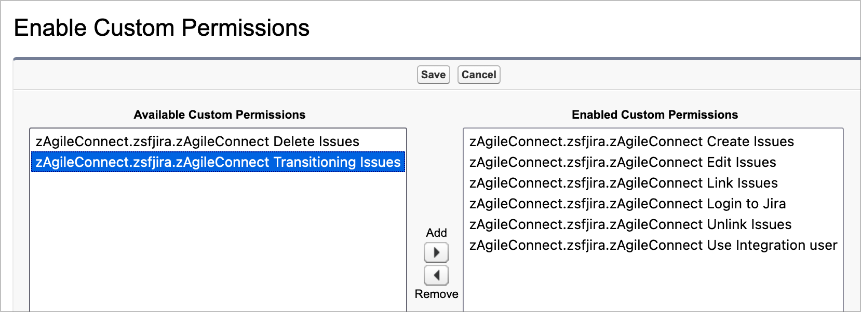This screenshot has width=861, height=312.
Task: Select the zAgileConnect Delete Issues permission
Action: (x=197, y=141)
